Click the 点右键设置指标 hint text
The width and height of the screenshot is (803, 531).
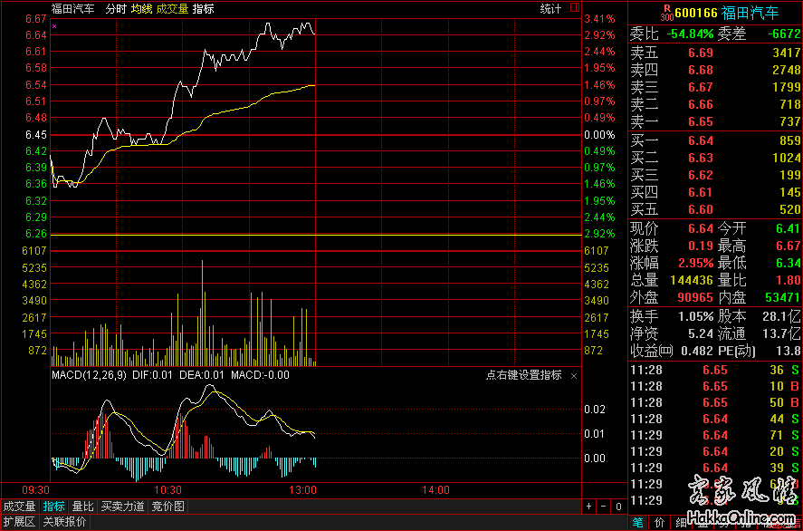(524, 375)
